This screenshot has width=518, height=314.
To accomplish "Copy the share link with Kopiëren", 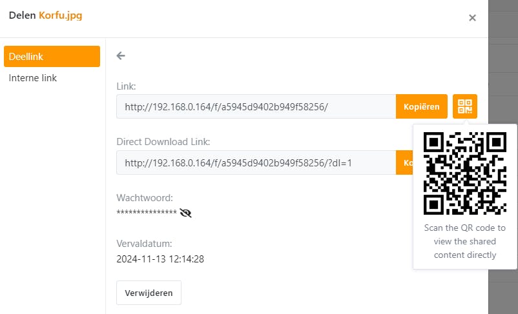I will coord(421,106).
